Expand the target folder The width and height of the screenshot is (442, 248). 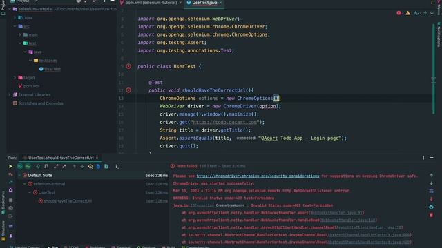click(15, 78)
